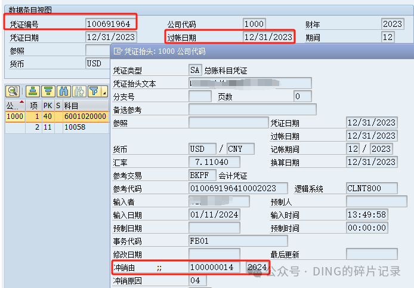Click 输入日期 field 01/11/2024

214,215
